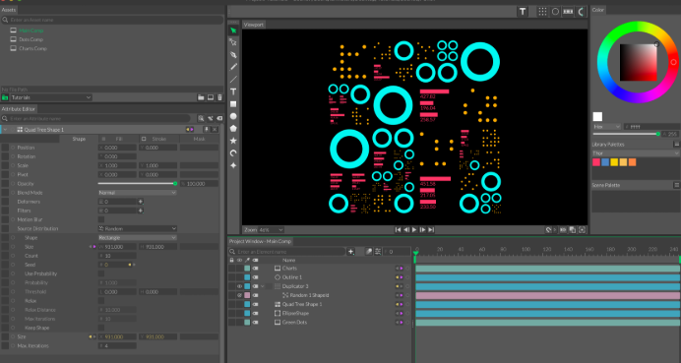Viewport: 681px width, 363px height.
Task: Select the Project Window - Main Comp tab
Action: tap(260, 241)
